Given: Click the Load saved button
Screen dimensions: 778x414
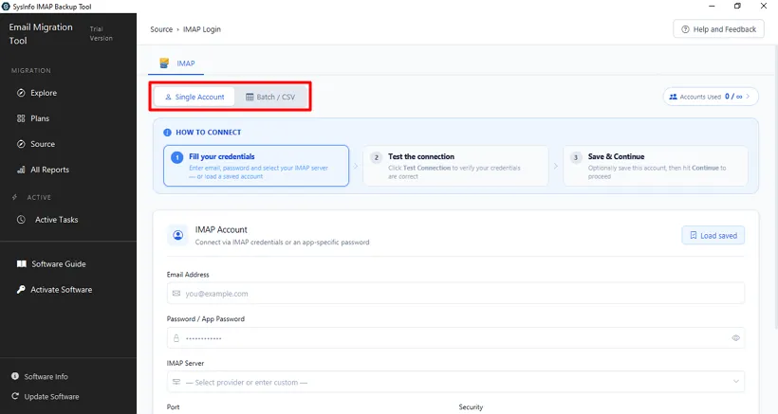Looking at the screenshot, I should [713, 235].
